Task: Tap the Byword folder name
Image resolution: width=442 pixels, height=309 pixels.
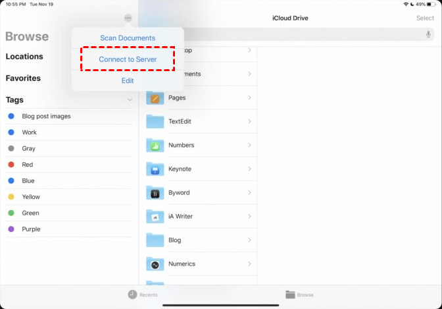Action: point(179,192)
